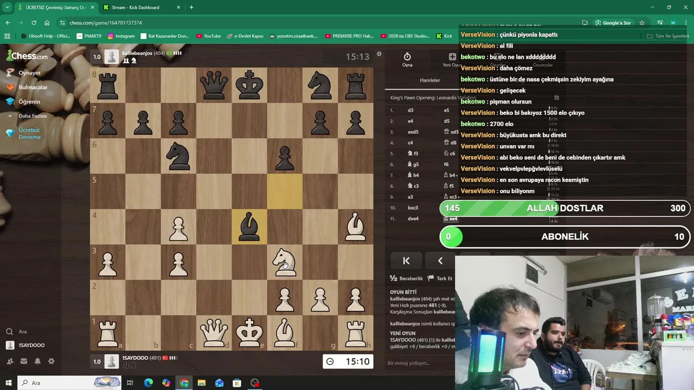694x390 pixels.
Task: Resign with Terk Et button
Action: 440,278
